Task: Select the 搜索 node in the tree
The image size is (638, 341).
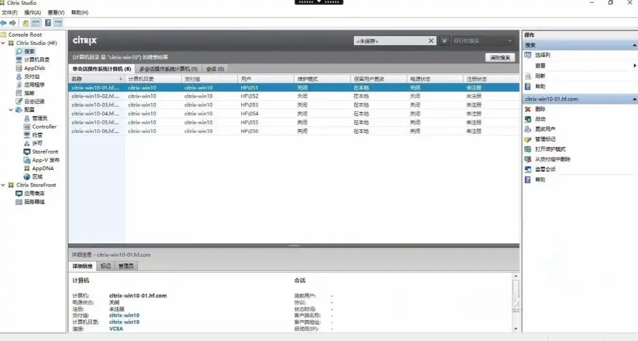Action: coord(29,52)
